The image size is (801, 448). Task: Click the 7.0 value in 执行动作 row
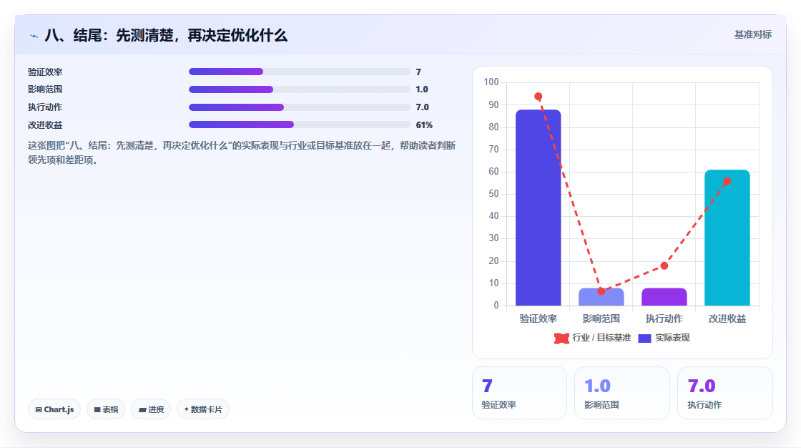click(422, 107)
